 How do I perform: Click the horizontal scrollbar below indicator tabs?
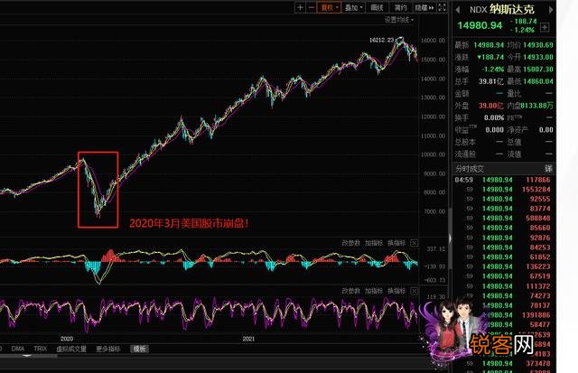point(28,356)
